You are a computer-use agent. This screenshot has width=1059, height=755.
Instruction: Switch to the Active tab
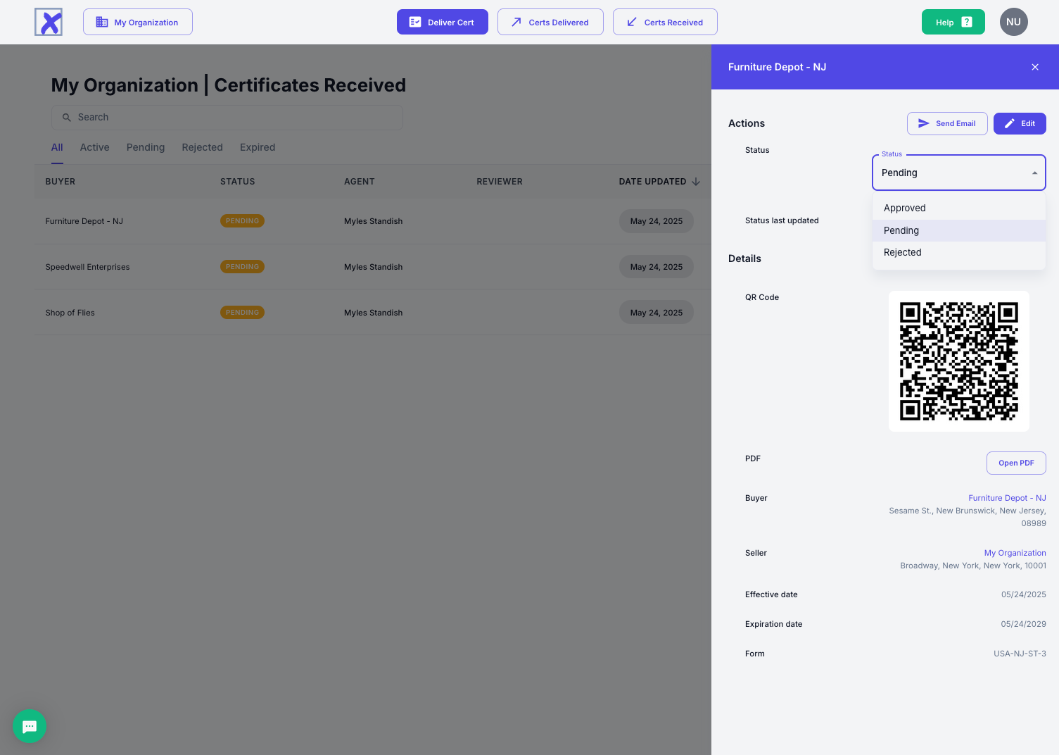(94, 147)
